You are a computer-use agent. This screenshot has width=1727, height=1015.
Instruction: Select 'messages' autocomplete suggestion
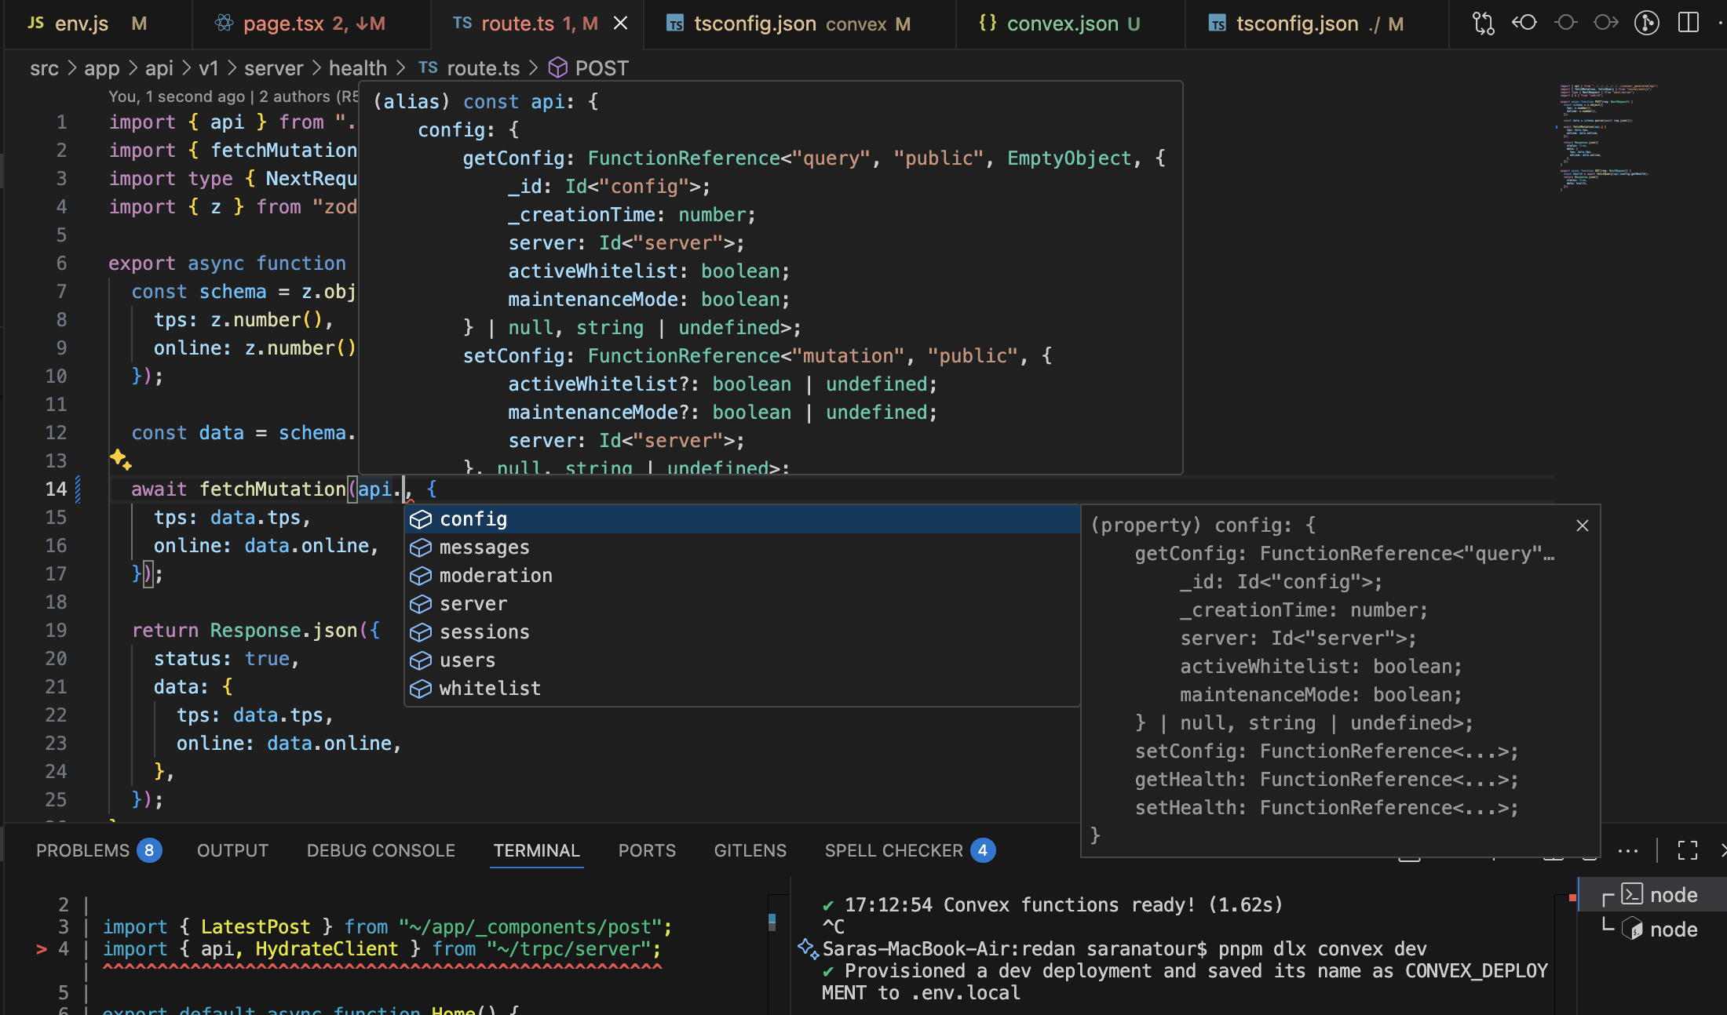[742, 548]
